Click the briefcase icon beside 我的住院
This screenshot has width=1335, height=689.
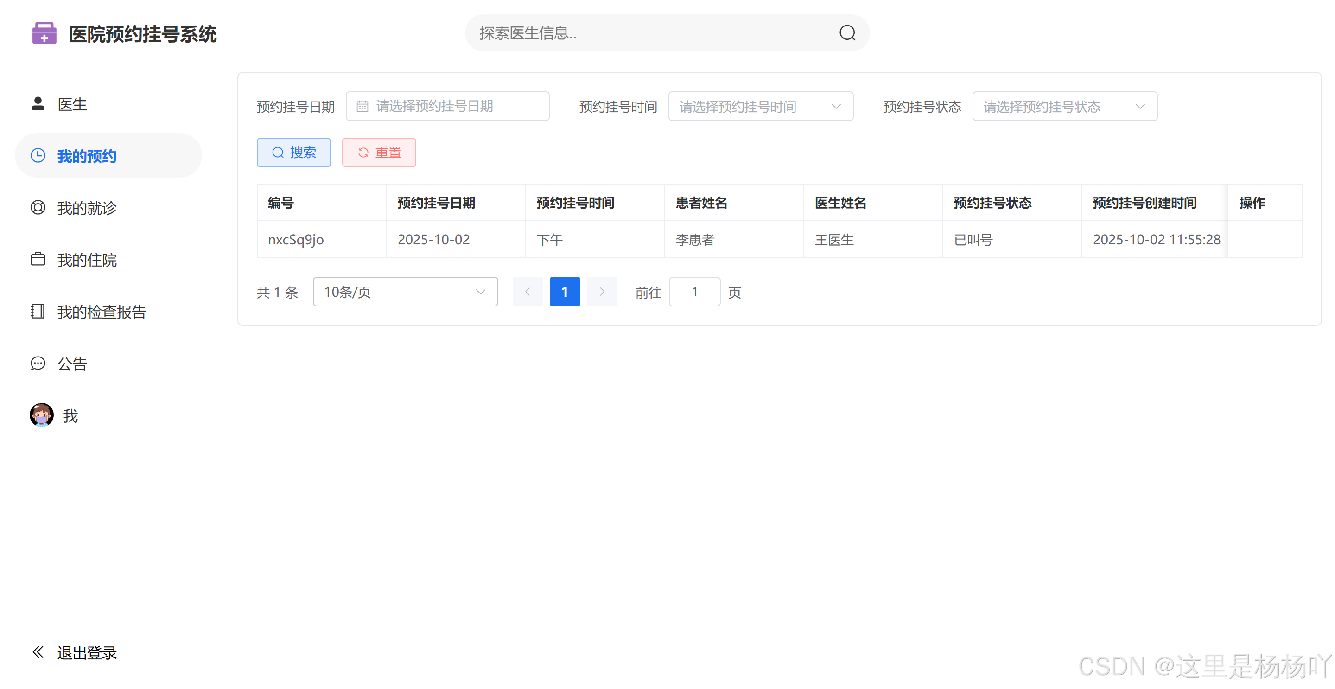coord(38,259)
